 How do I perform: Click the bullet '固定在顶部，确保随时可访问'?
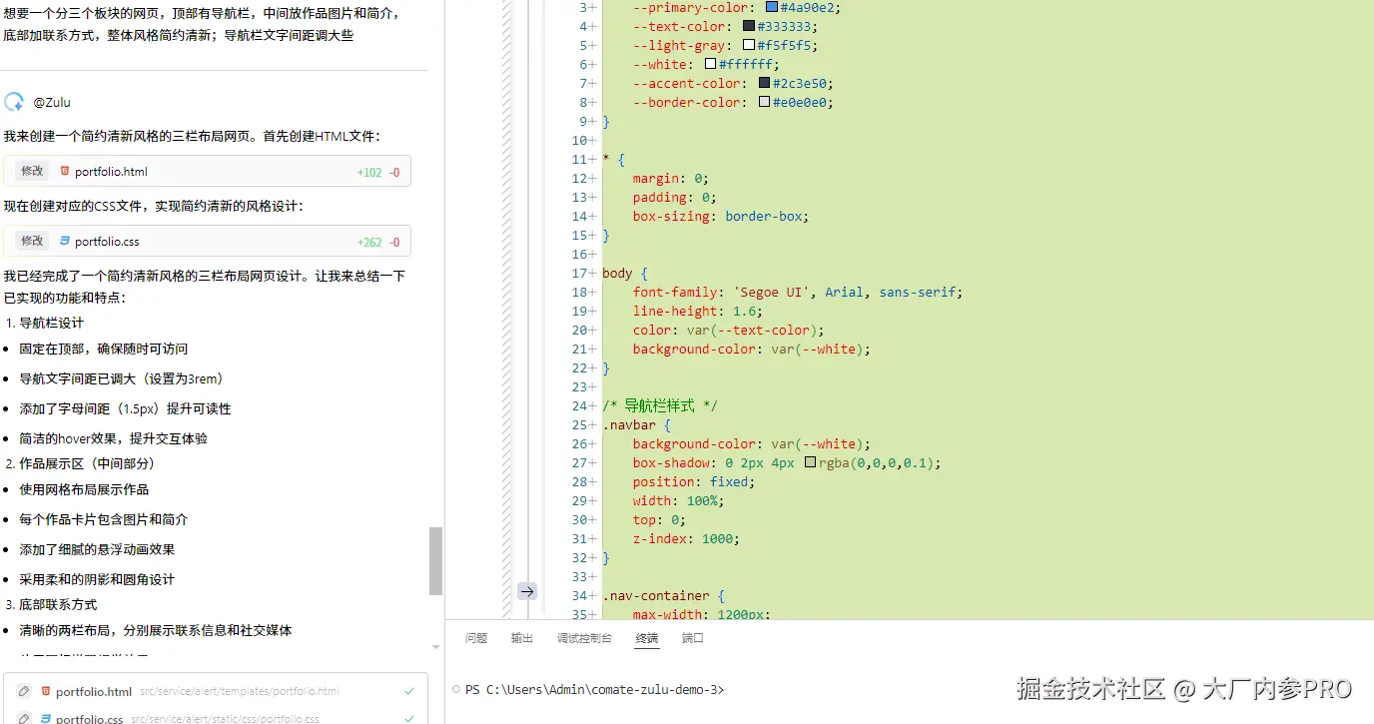[104, 349]
